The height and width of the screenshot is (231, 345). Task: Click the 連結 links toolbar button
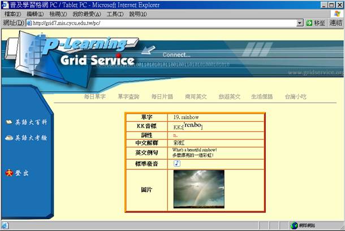tap(336, 23)
